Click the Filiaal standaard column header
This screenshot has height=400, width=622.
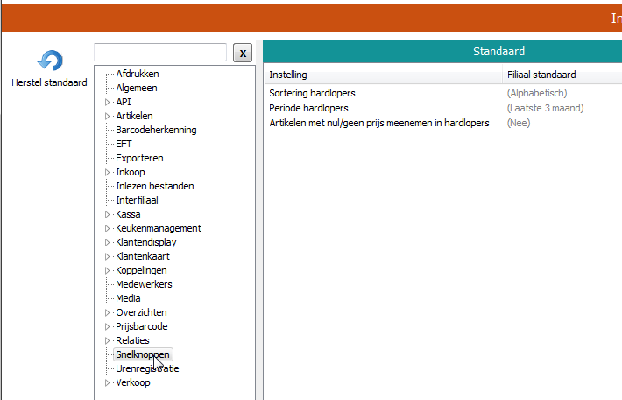(541, 75)
